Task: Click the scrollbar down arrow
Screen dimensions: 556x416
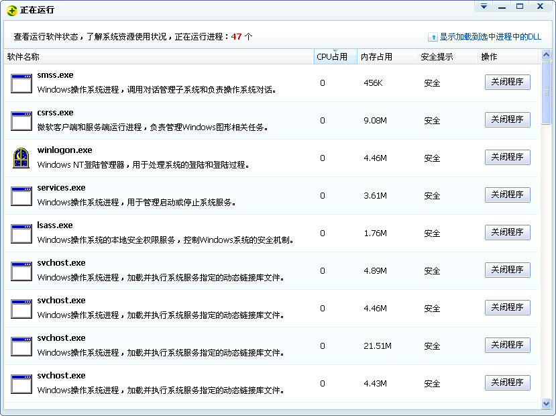Action: click(546, 403)
